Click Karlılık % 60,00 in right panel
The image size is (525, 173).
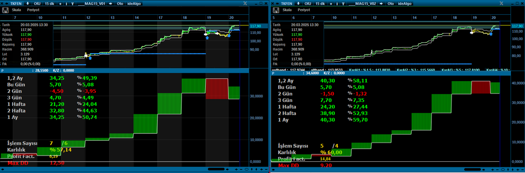332,152
